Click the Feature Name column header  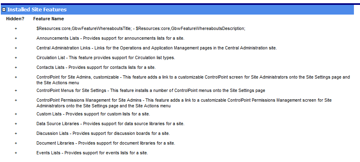click(48, 19)
